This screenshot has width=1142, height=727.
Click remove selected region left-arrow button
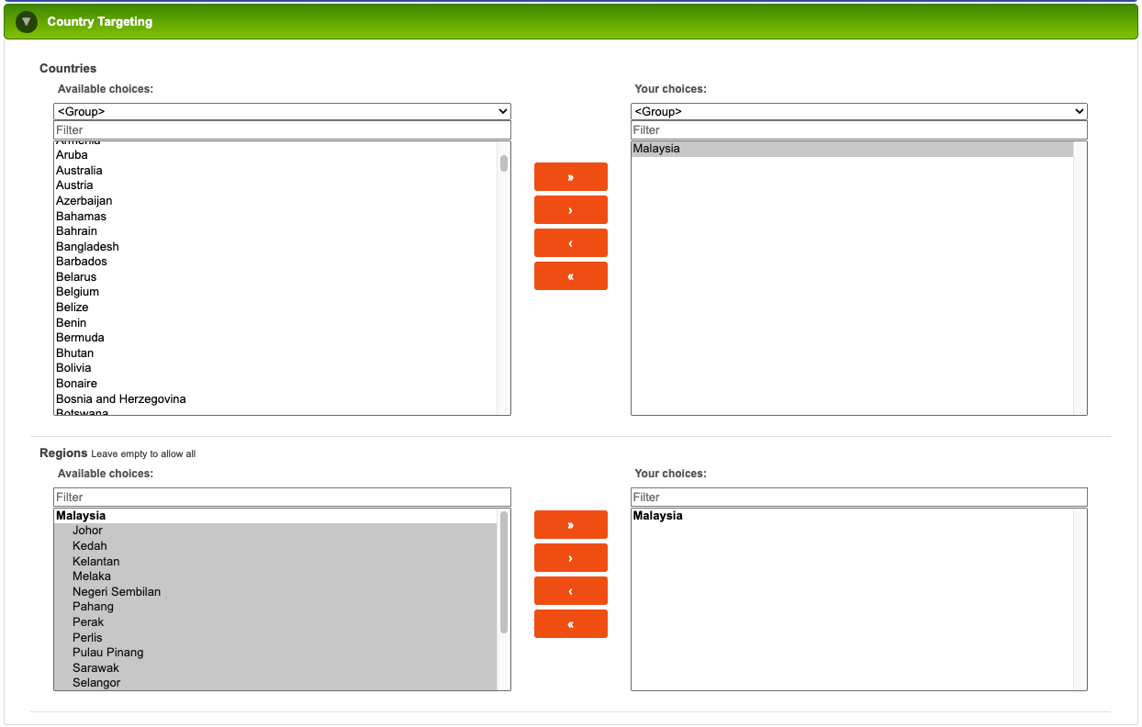pos(570,591)
